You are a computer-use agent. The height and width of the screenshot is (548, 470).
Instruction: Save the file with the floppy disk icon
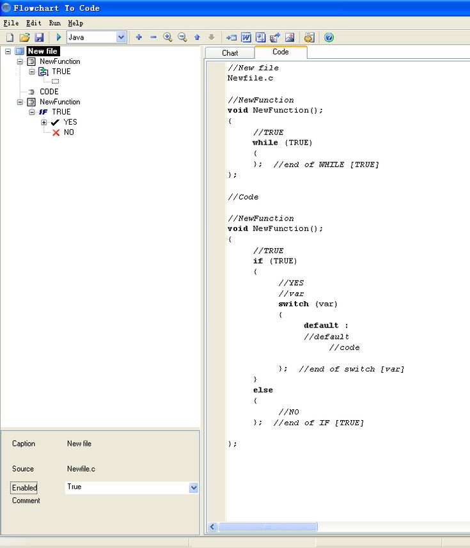tap(39, 37)
